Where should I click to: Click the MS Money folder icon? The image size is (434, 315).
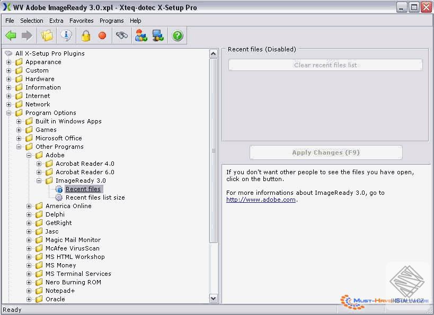tap(39, 265)
